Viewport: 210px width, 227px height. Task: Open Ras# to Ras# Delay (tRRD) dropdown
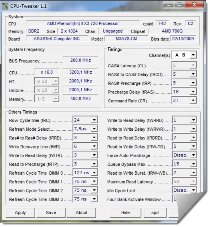point(85,138)
